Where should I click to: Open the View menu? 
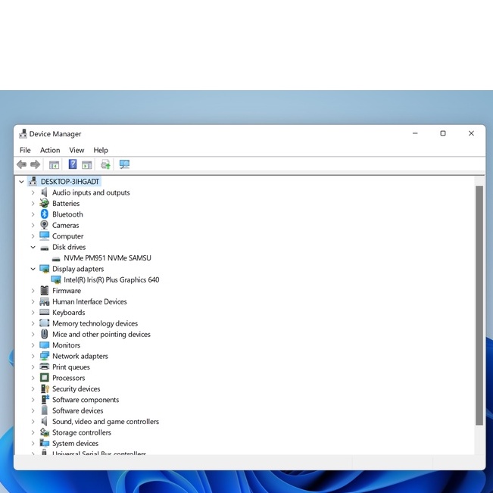(76, 150)
